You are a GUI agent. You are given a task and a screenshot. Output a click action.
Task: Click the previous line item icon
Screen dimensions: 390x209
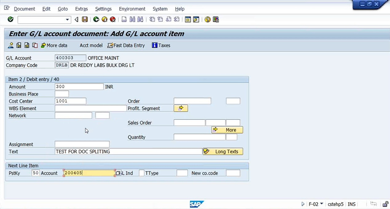click(x=19, y=45)
